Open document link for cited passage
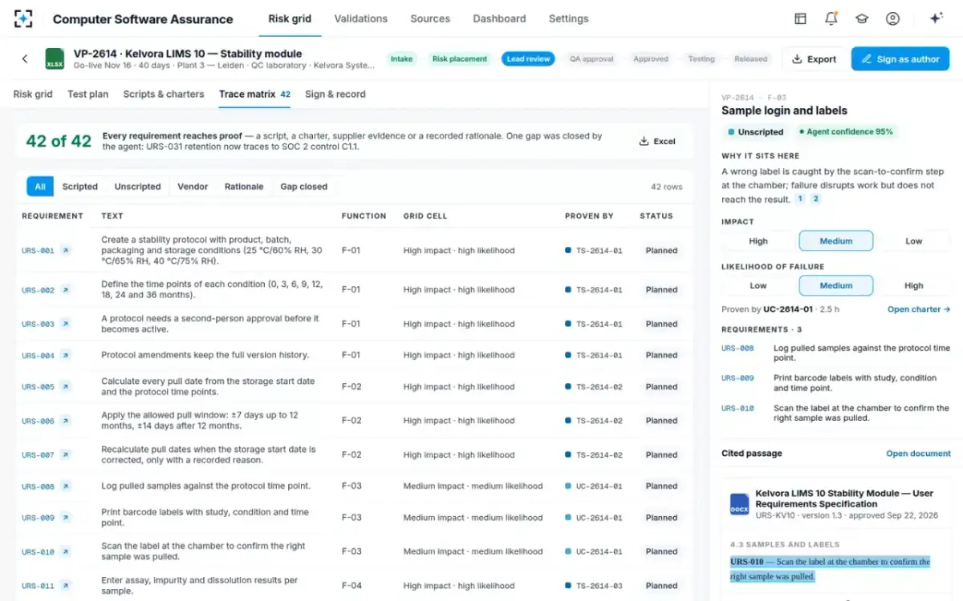 918,454
